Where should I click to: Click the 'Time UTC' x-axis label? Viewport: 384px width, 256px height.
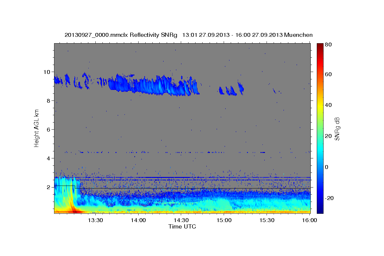[x=182, y=227]
